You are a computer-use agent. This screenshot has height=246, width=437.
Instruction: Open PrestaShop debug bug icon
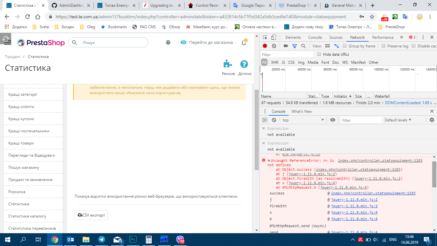(168, 42)
